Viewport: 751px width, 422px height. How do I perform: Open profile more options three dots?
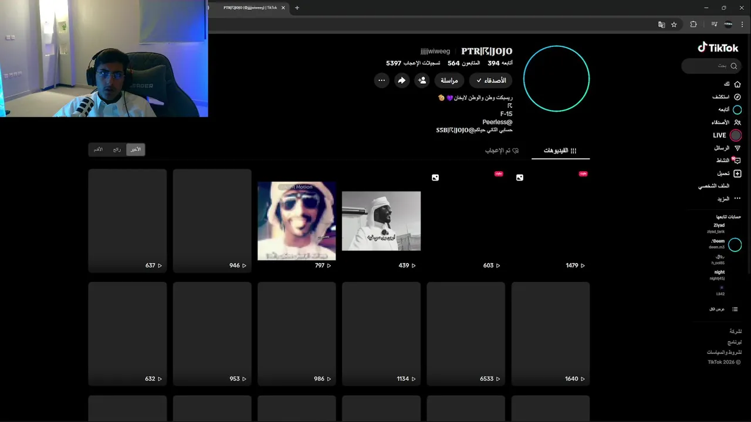click(382, 80)
